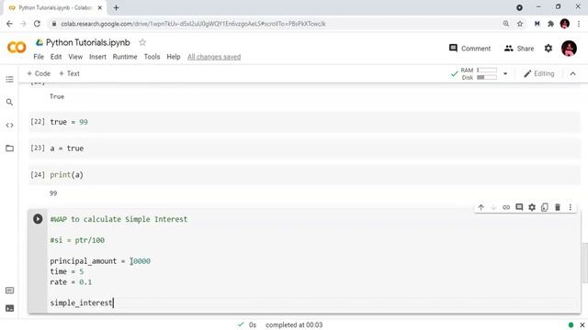Screen dimensions: 588x330
Task: Click the browser address bar URL
Action: 193,24
